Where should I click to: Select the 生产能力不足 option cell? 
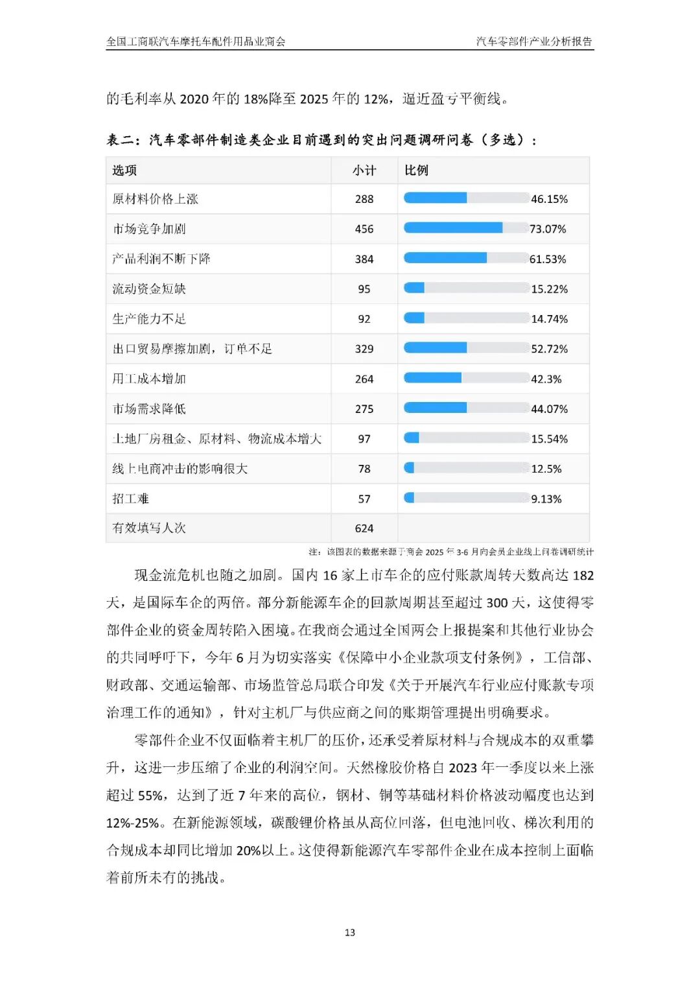coord(149,318)
